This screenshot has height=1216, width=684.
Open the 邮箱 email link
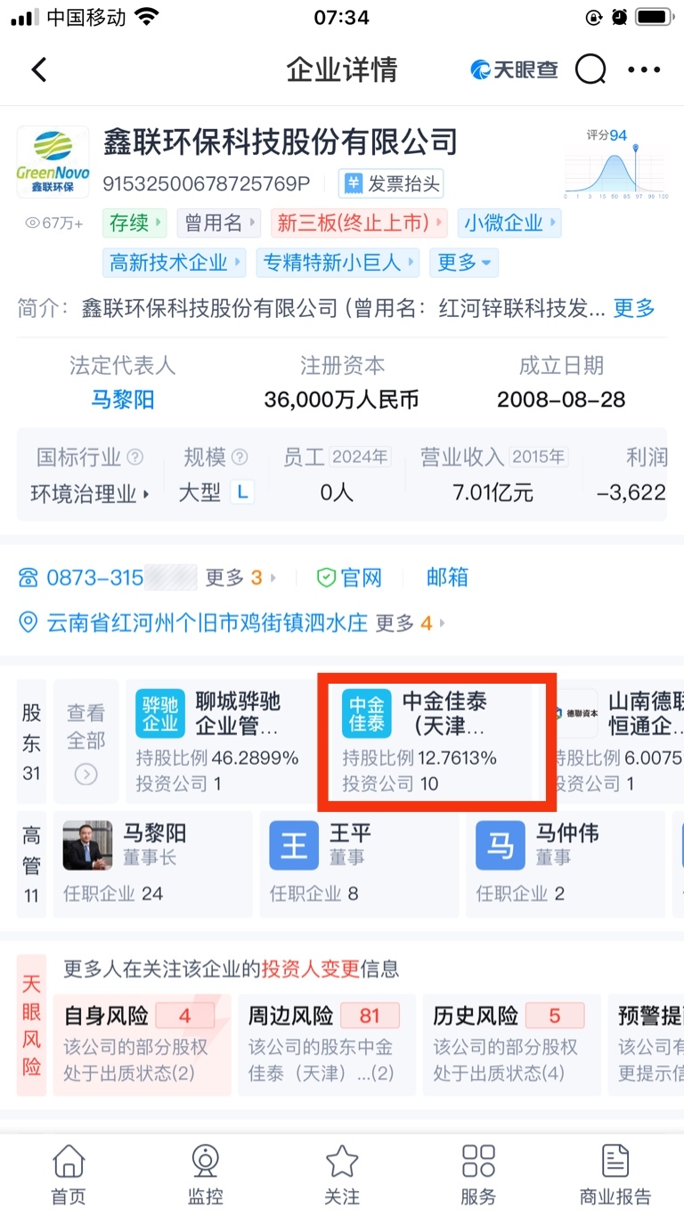tap(447, 578)
